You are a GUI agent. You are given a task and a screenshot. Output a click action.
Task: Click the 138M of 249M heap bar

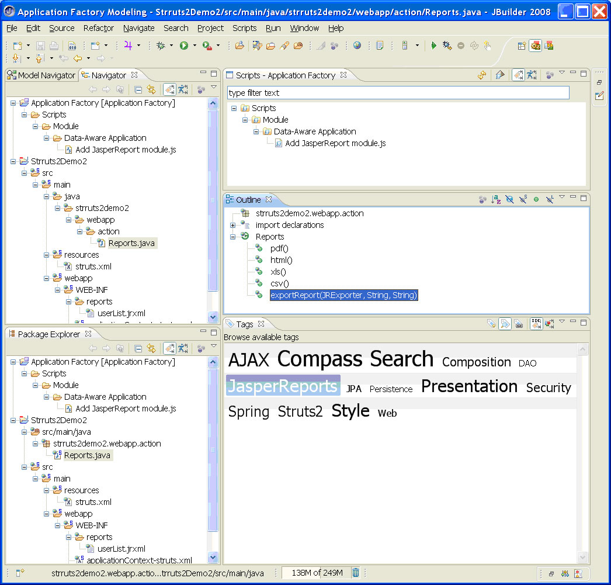317,573
